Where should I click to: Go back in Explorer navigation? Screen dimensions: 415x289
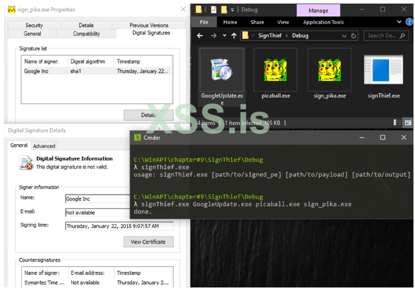click(x=200, y=36)
